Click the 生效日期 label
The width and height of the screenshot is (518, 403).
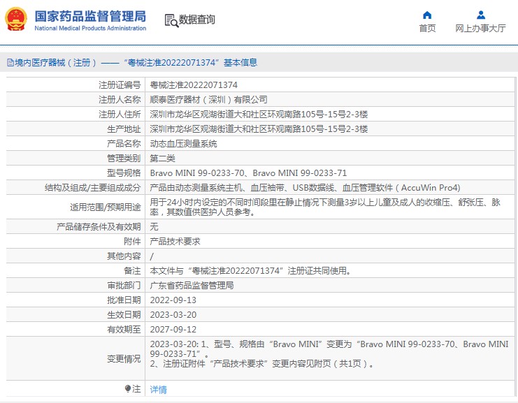coord(124,314)
